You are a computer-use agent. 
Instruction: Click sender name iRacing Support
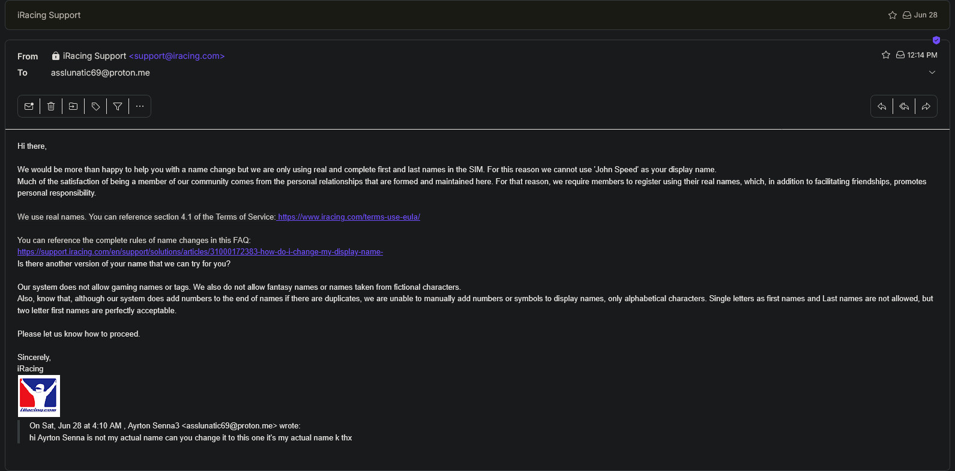pos(94,56)
